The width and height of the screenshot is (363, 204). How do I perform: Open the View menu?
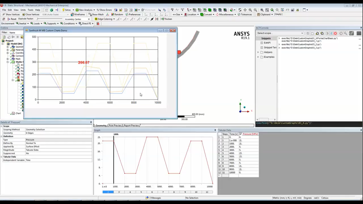[16, 10]
